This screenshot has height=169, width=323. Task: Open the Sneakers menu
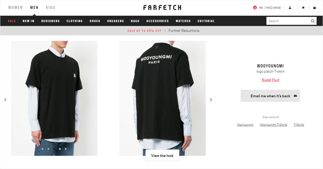tap(115, 21)
